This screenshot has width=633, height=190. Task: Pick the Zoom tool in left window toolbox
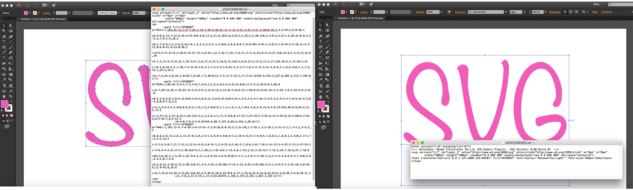11,96
